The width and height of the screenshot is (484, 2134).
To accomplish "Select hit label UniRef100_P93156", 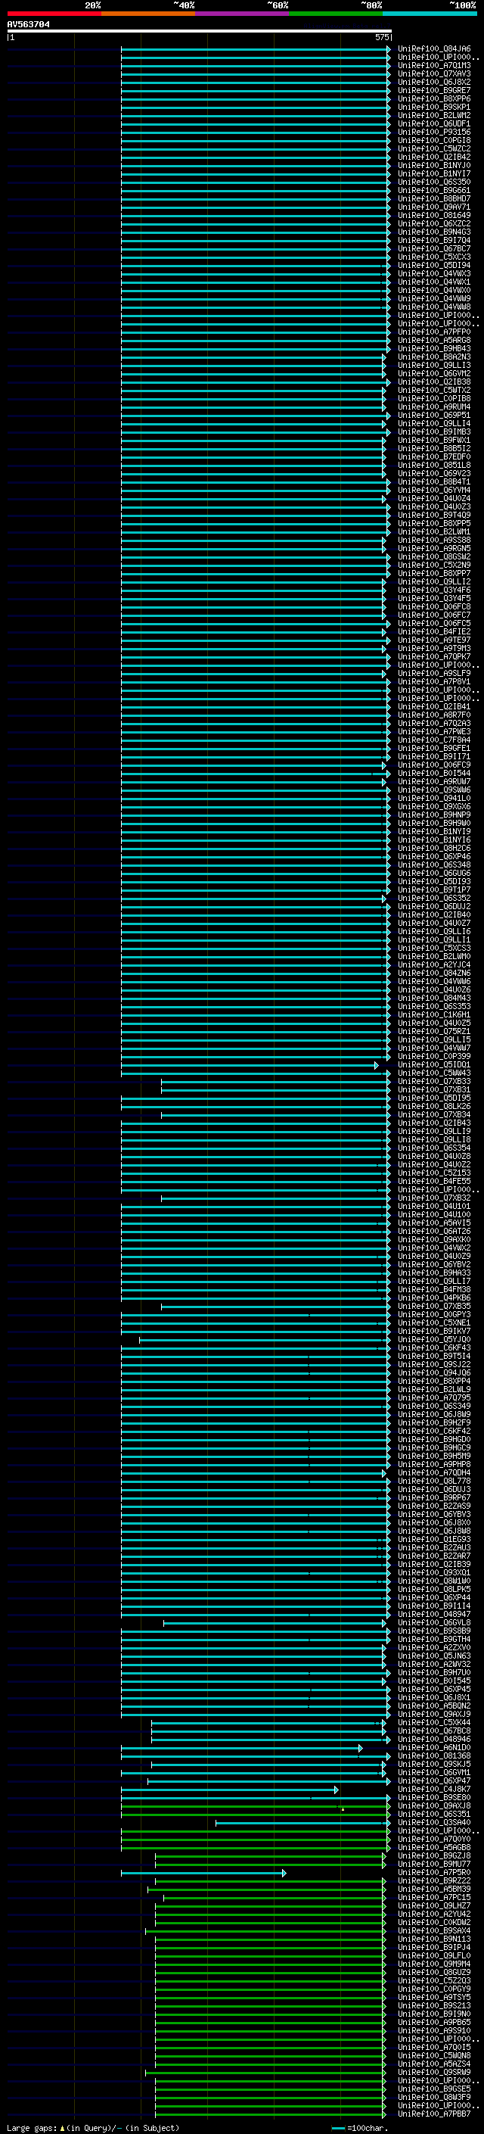I will click(x=434, y=132).
